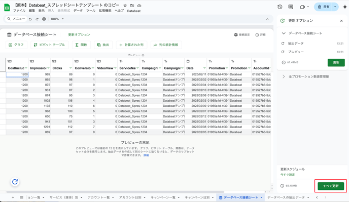
Task: Click the green すべて更新 button
Action: pyautogui.click(x=331, y=186)
